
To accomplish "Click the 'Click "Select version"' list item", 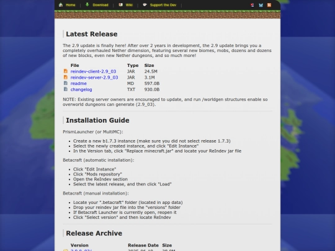I will tap(122, 218).
